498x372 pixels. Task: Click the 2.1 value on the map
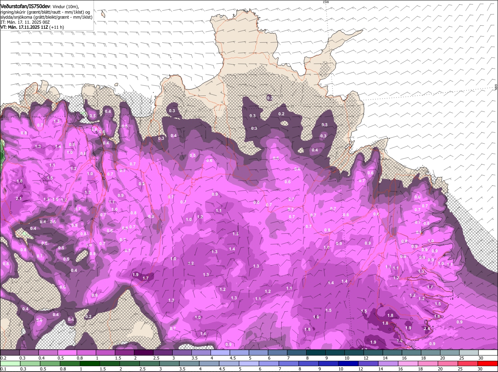pos(19,198)
